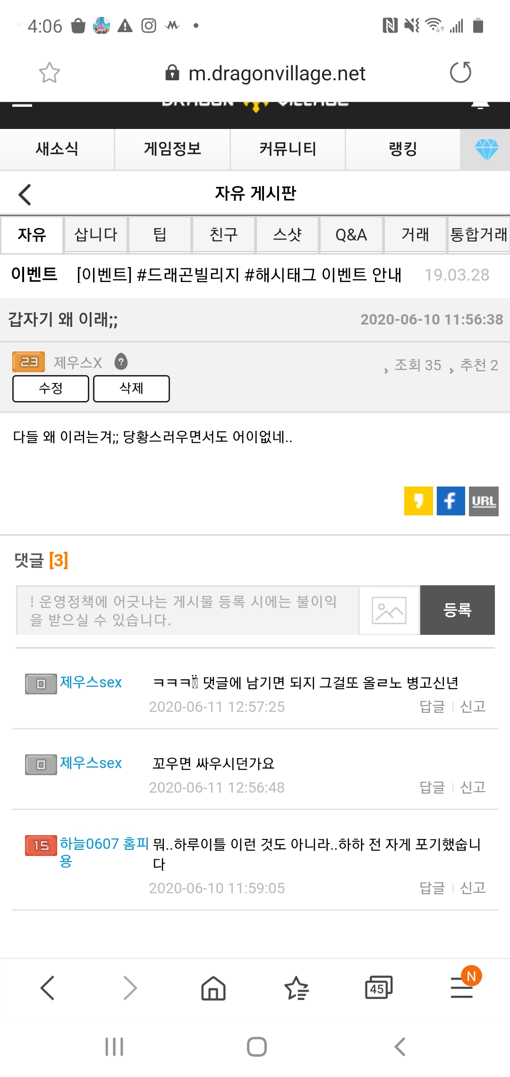Share post via yellow KakaoTalk icon
This screenshot has width=510, height=1077.
pos(418,501)
